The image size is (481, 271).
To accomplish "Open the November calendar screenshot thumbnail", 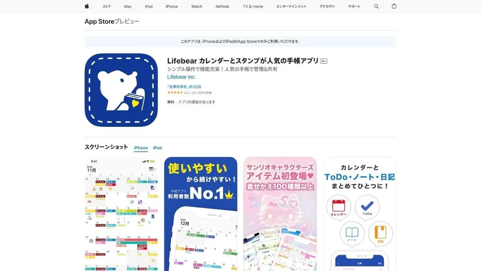I will (x=121, y=214).
